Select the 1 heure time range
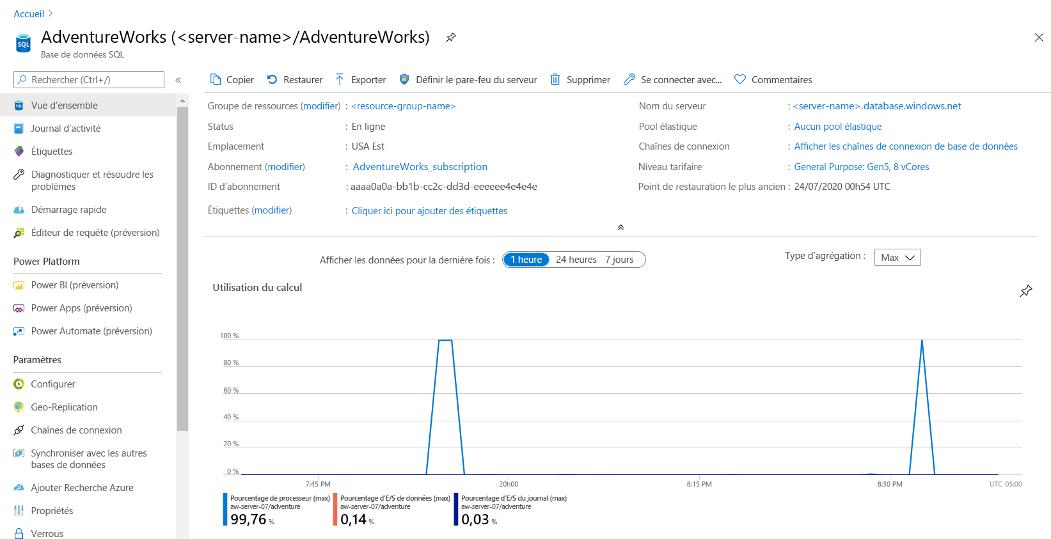 (526, 260)
